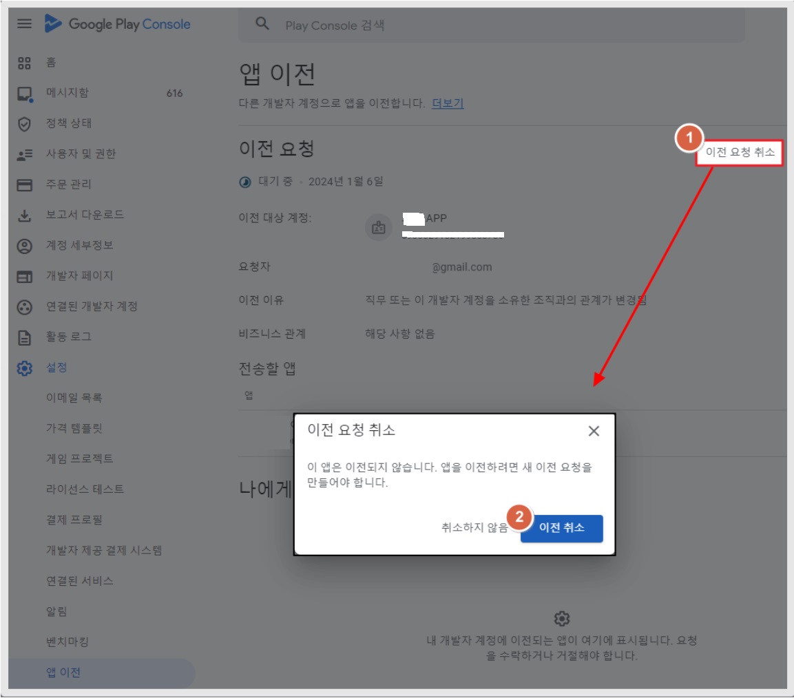Open 연결된 서비스 settings item

pos(79,580)
